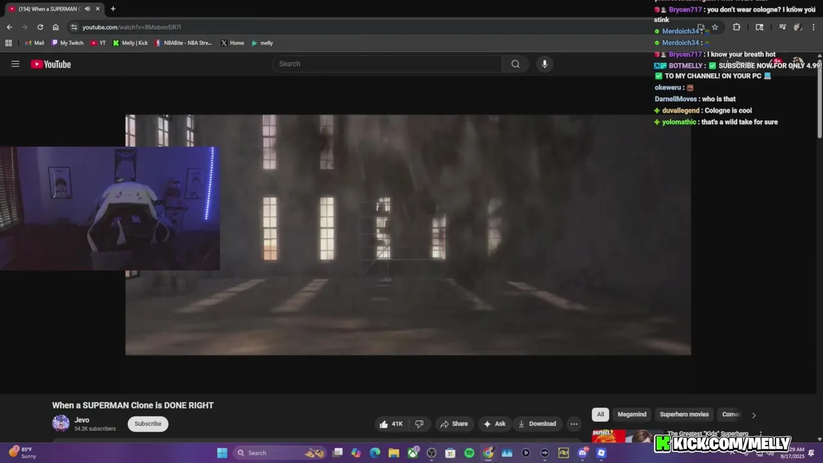Mute the tab using the speaker icon
The width and height of the screenshot is (823, 463).
click(87, 9)
